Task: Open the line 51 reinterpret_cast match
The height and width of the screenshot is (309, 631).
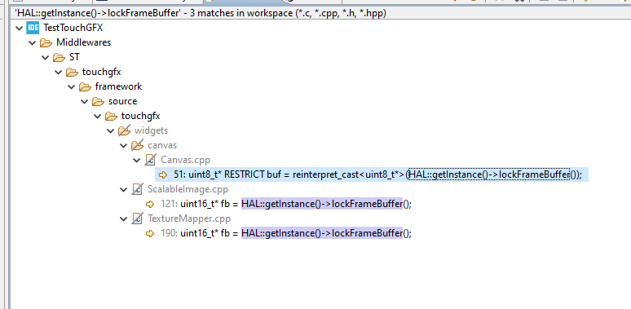Action: click(x=378, y=174)
